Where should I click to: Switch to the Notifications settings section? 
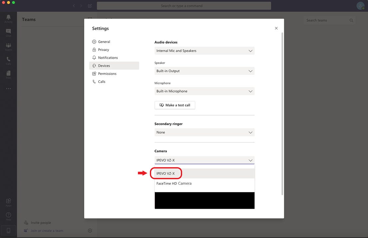click(x=107, y=57)
